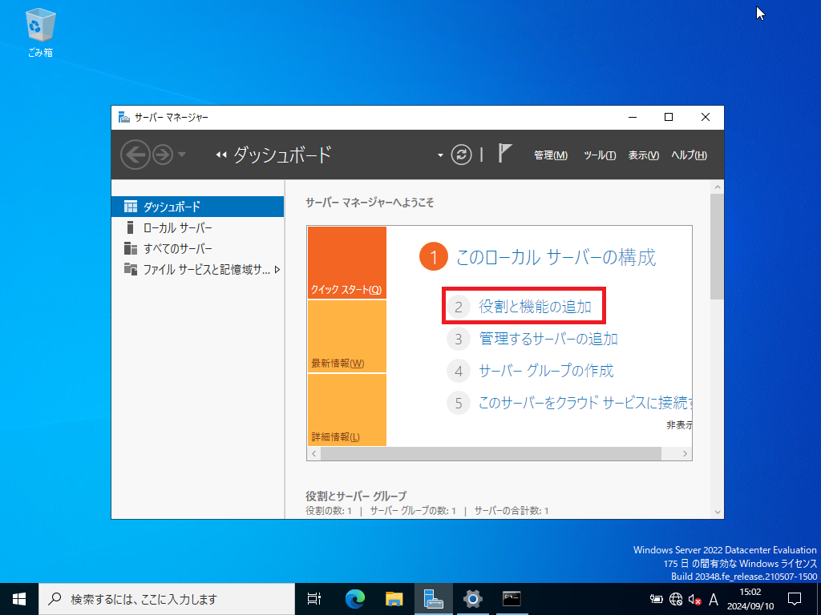Click the local server icon in sidebar
821x615 pixels.
[x=131, y=227]
